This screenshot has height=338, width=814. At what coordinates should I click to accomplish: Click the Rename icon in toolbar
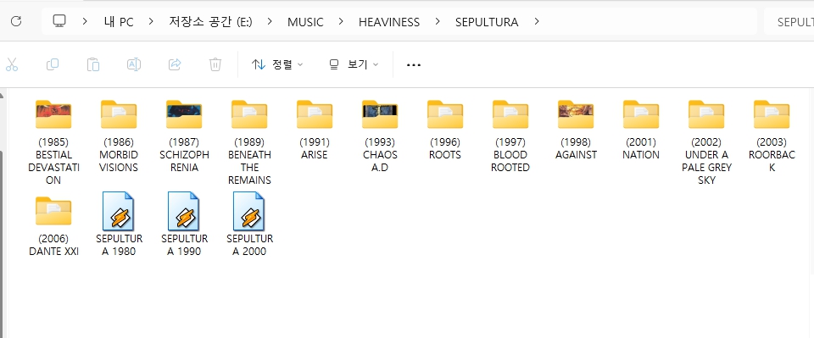click(x=134, y=64)
